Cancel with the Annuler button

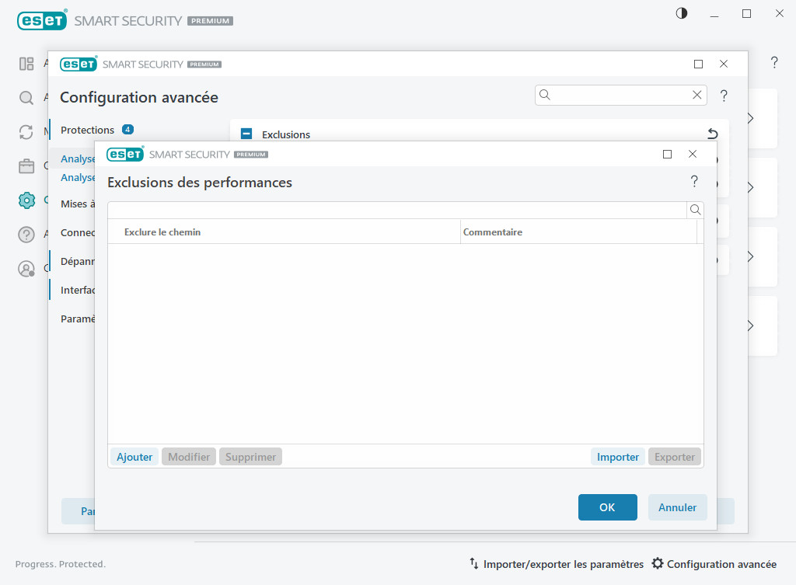[677, 507]
